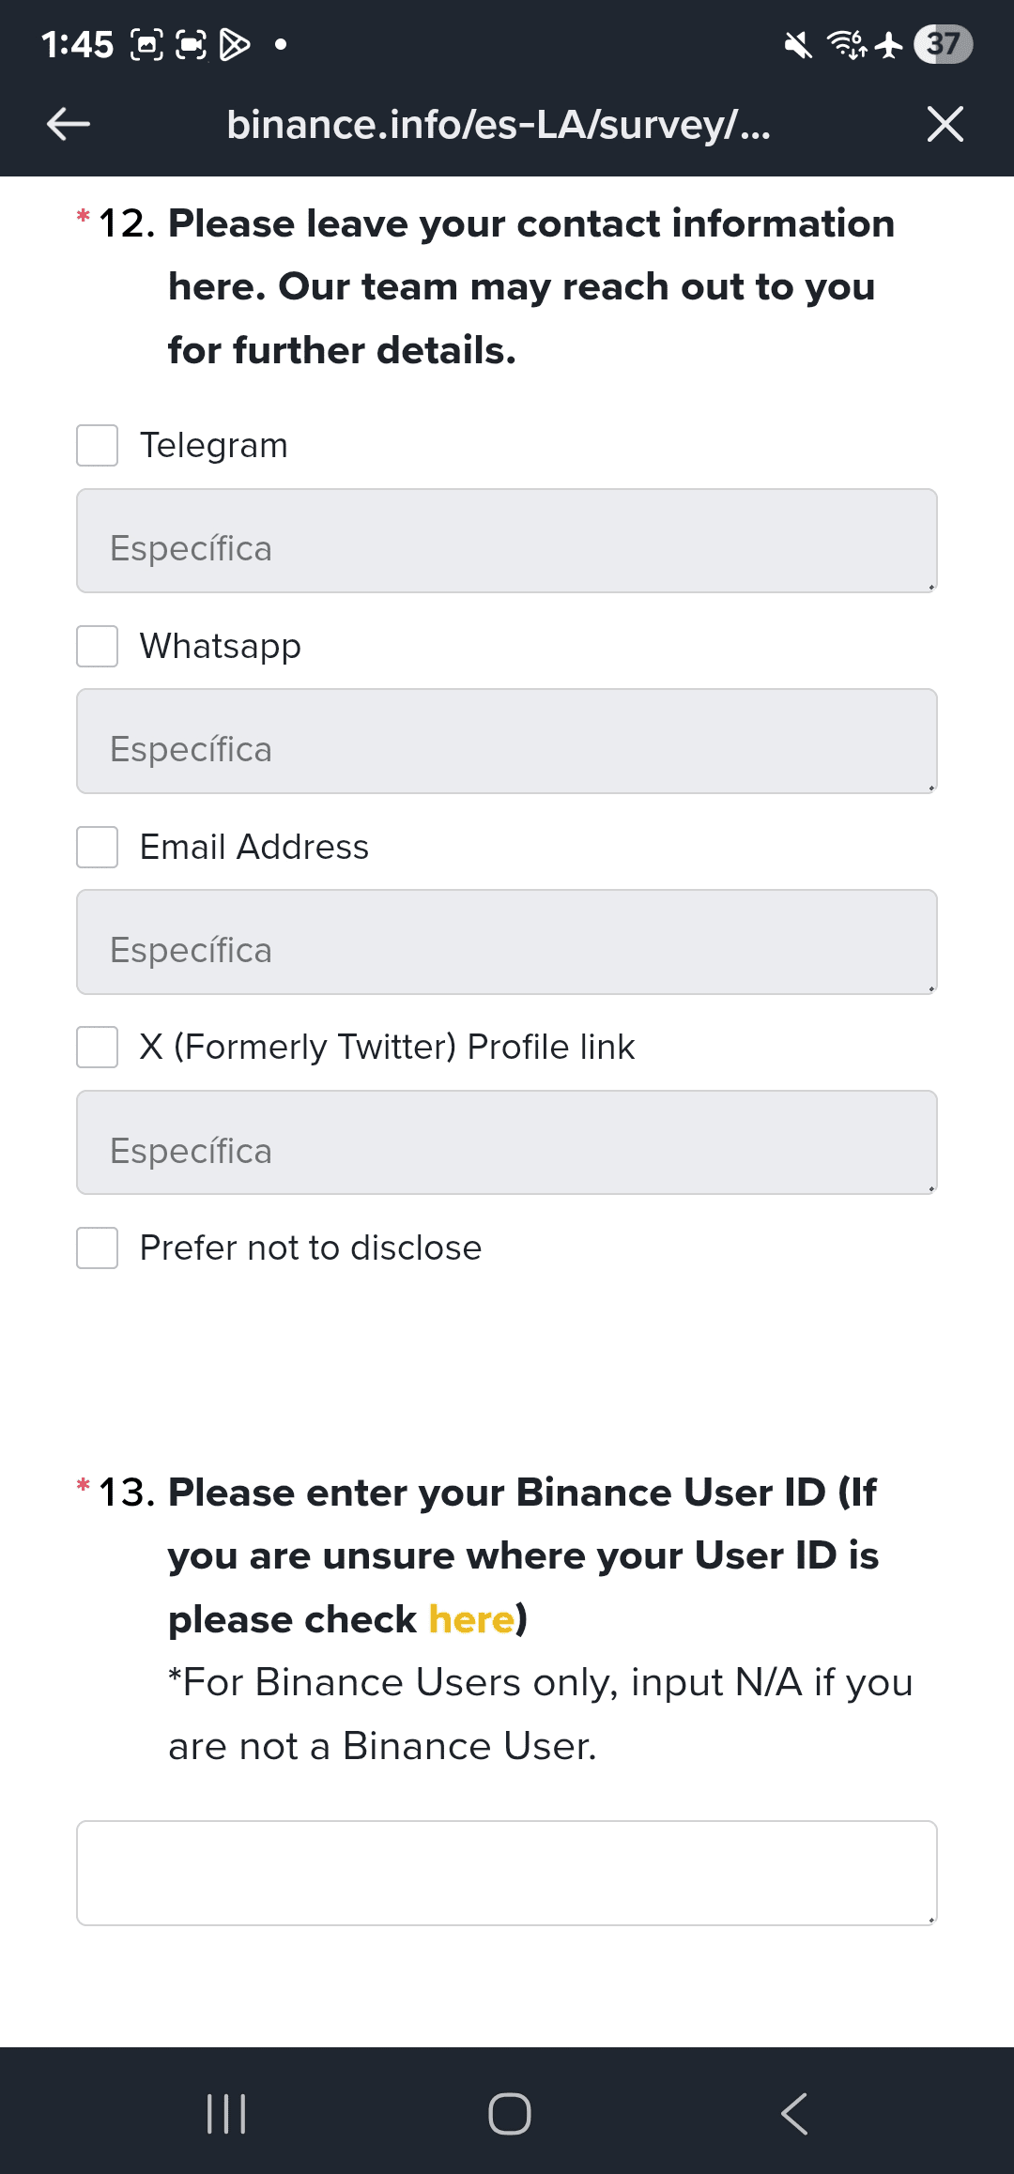Tap the airplane mode status icon
This screenshot has height=2174, width=1014.
(x=888, y=44)
